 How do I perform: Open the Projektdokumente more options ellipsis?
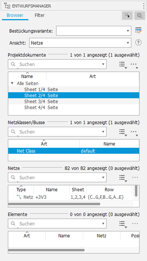[134, 65]
